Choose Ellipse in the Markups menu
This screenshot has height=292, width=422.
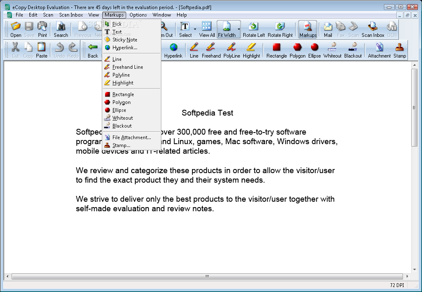tap(132, 110)
